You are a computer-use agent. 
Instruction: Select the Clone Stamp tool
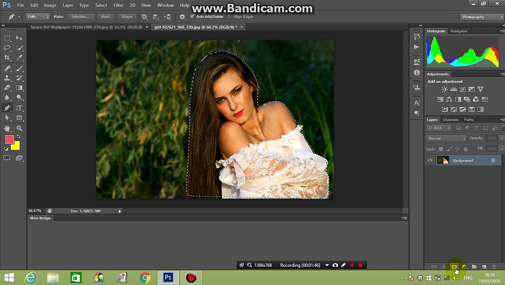pyautogui.click(x=7, y=78)
